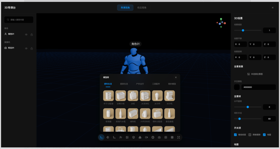Click the 未连接全景图 panorama image icon

coord(248,74)
